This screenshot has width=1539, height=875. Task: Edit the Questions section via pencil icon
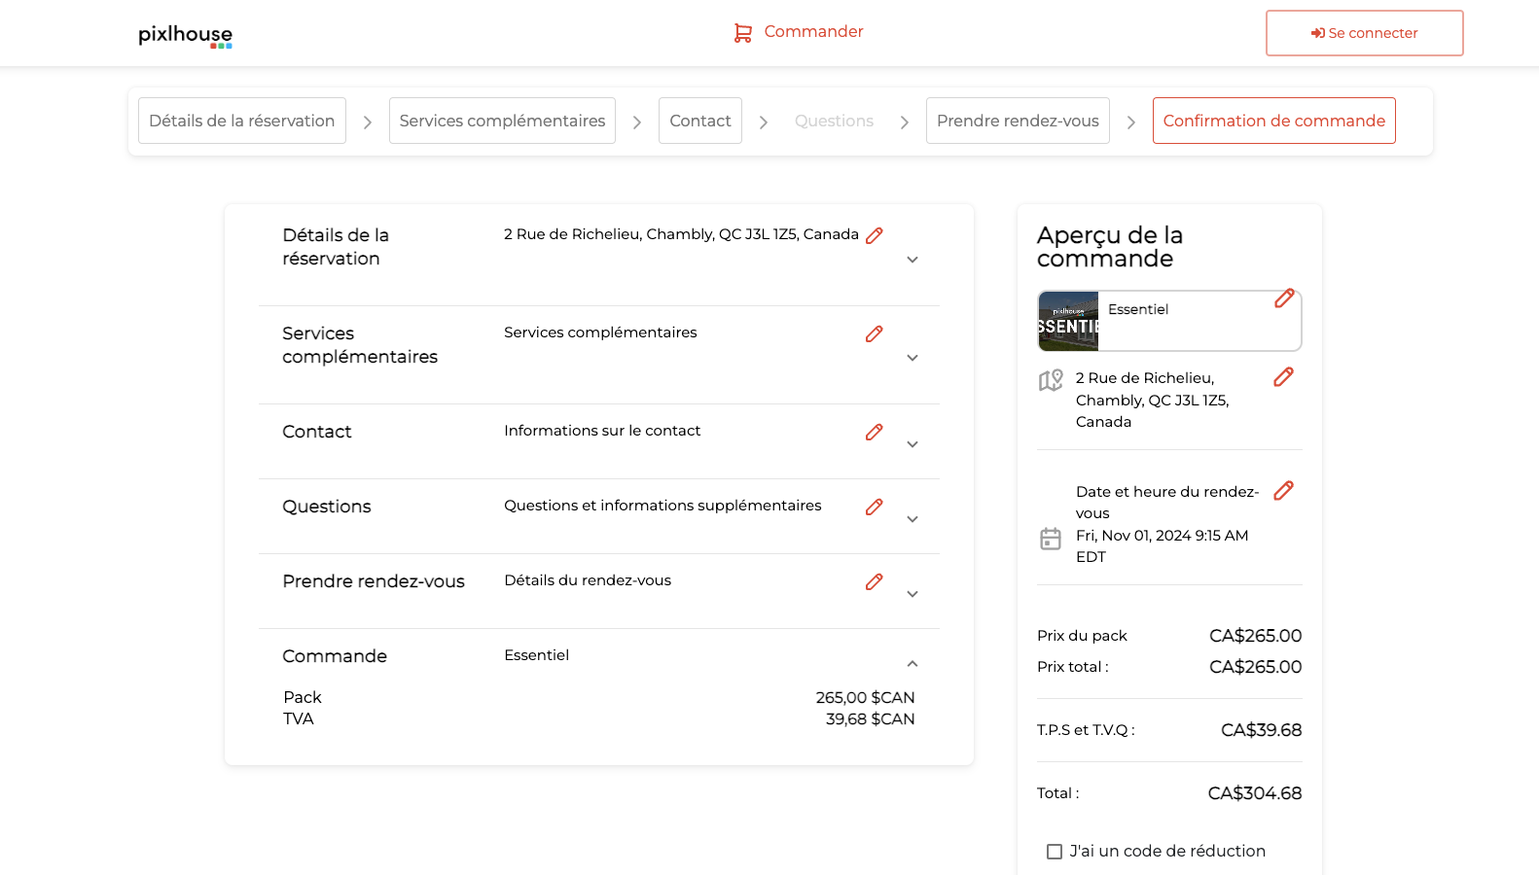tap(874, 507)
